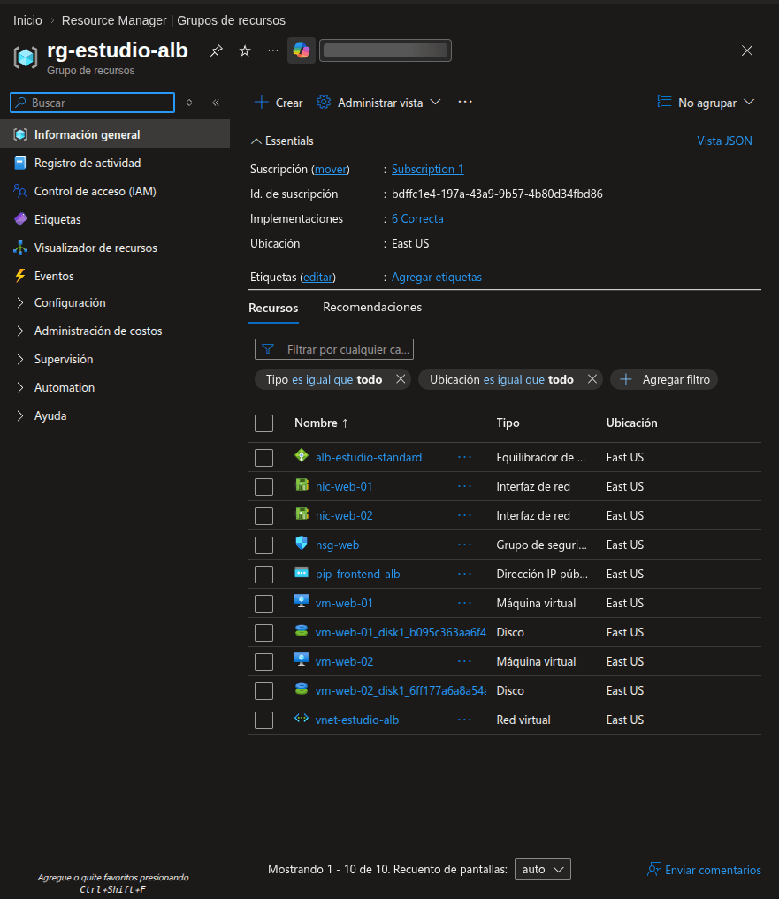Open the No agrupar dropdown

(x=706, y=103)
